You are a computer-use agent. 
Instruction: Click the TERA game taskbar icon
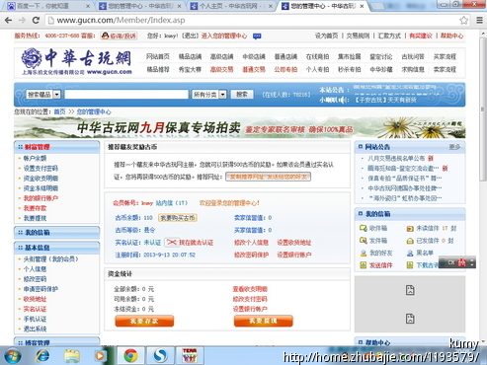point(190,356)
